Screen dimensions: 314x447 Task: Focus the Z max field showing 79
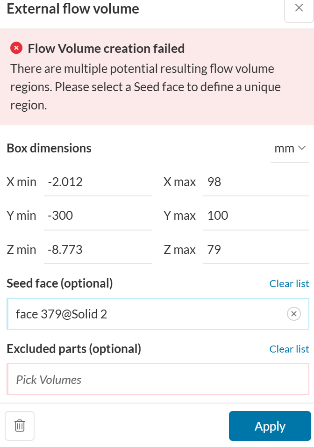tap(256, 250)
